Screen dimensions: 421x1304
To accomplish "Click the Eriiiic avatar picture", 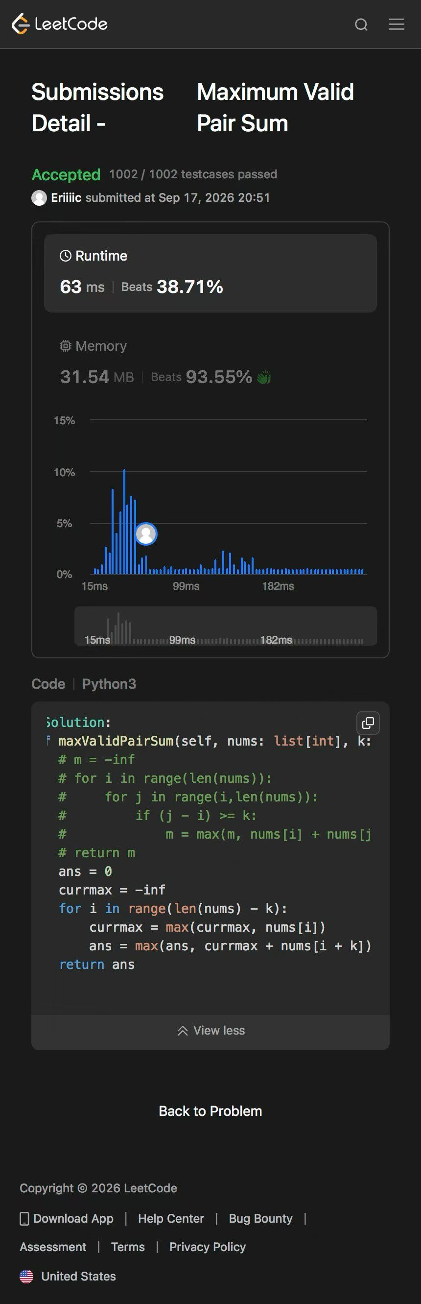I will tap(39, 198).
